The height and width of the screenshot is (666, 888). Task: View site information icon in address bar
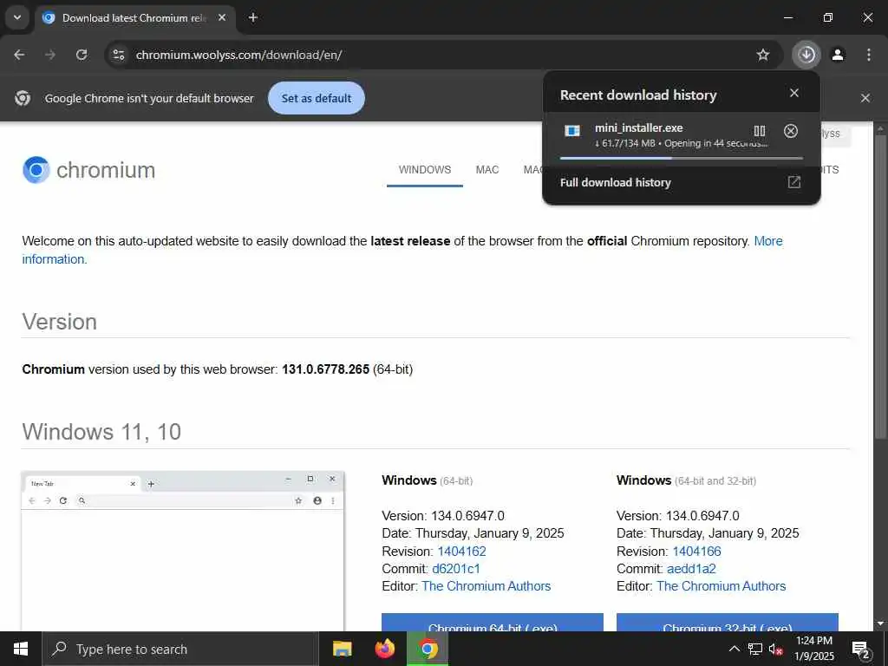point(119,55)
